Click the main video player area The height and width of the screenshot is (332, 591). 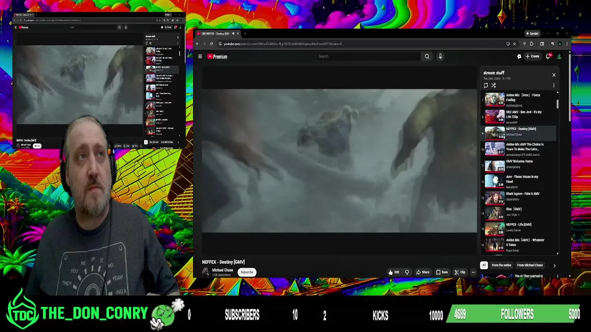[339, 160]
